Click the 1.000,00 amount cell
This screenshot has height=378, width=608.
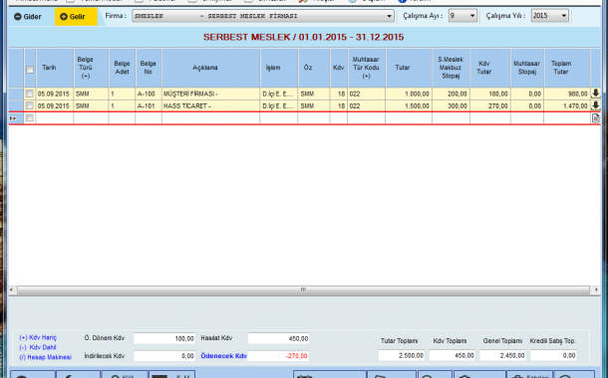click(409, 94)
